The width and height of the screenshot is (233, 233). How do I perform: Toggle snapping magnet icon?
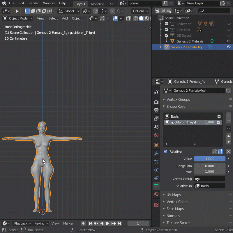pyautogui.click(x=96, y=11)
